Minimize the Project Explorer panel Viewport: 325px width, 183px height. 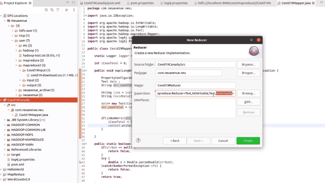click(67, 3)
